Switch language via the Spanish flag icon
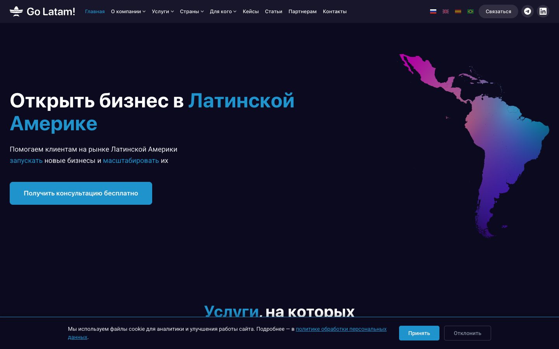This screenshot has height=349, width=559. [x=458, y=12]
